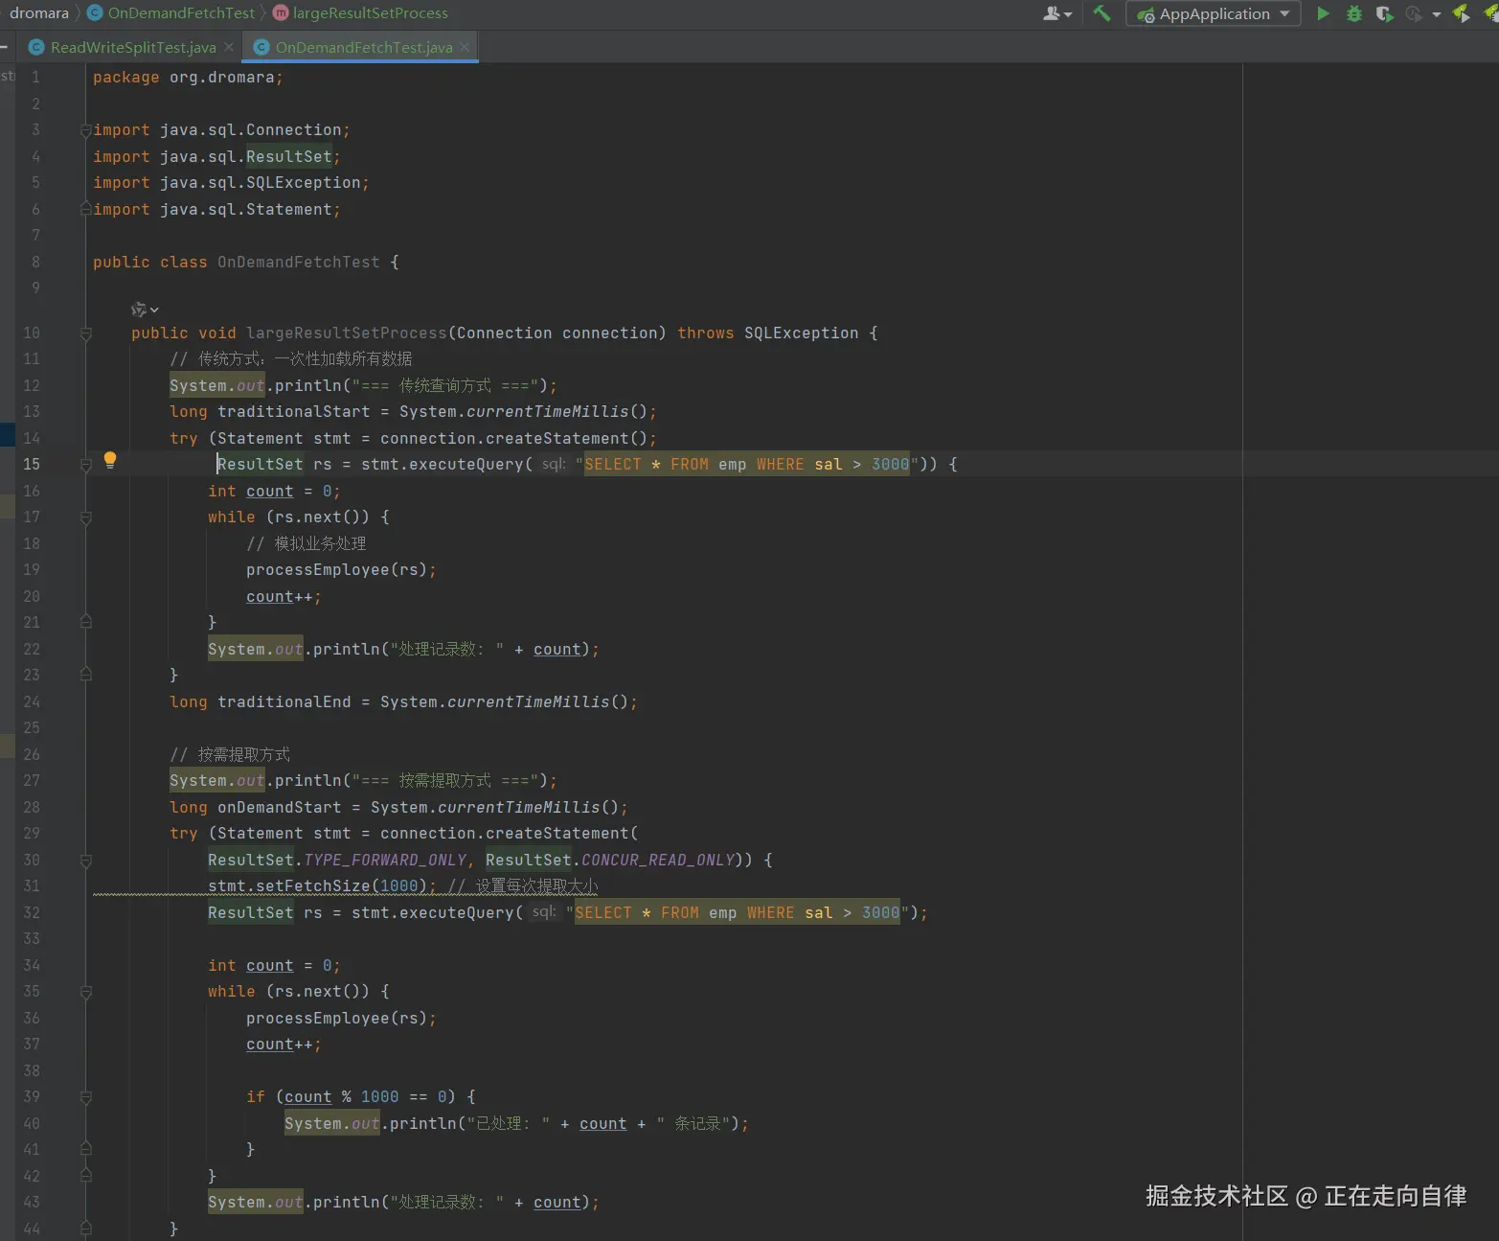Click 'count++;' on line 20
Image resolution: width=1499 pixels, height=1241 pixels.
284,597
